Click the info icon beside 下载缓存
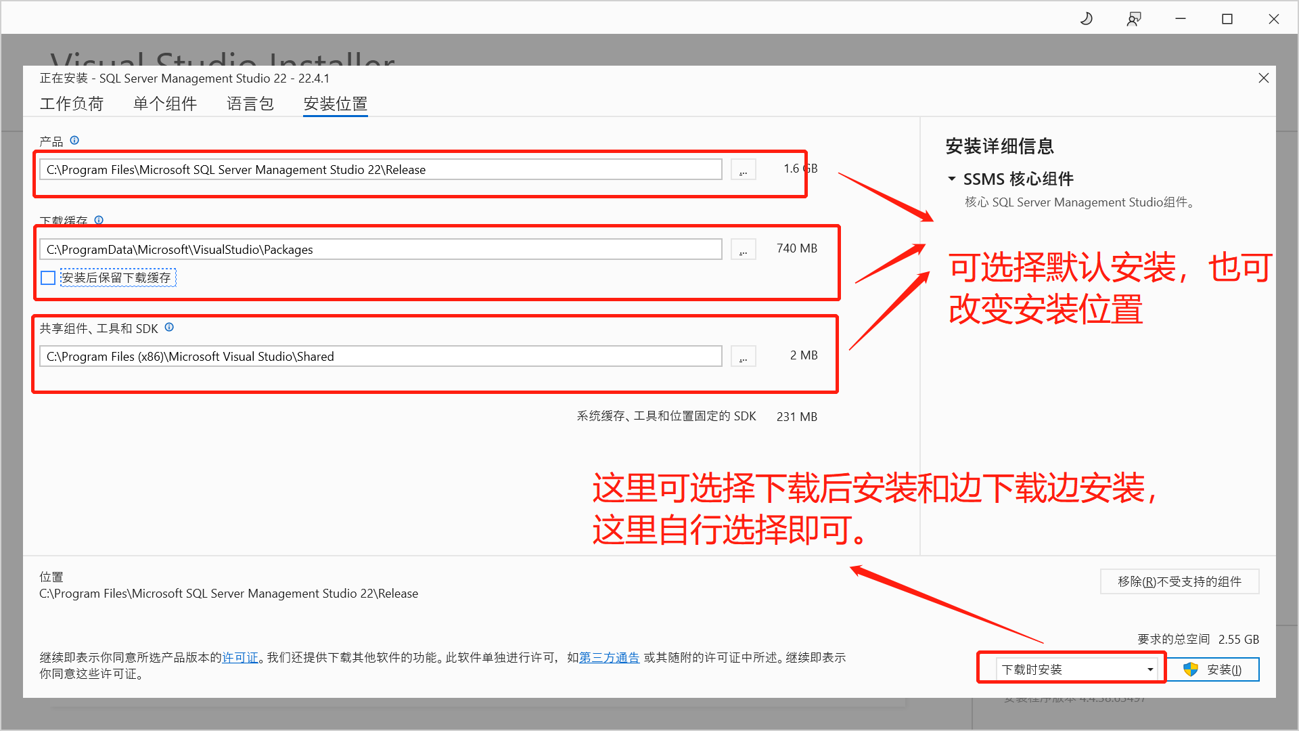 99,220
